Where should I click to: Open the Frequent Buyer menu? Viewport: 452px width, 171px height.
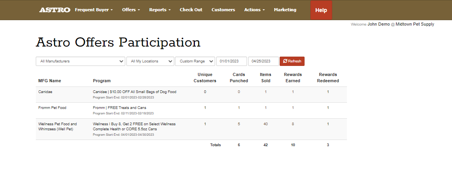[x=94, y=10]
